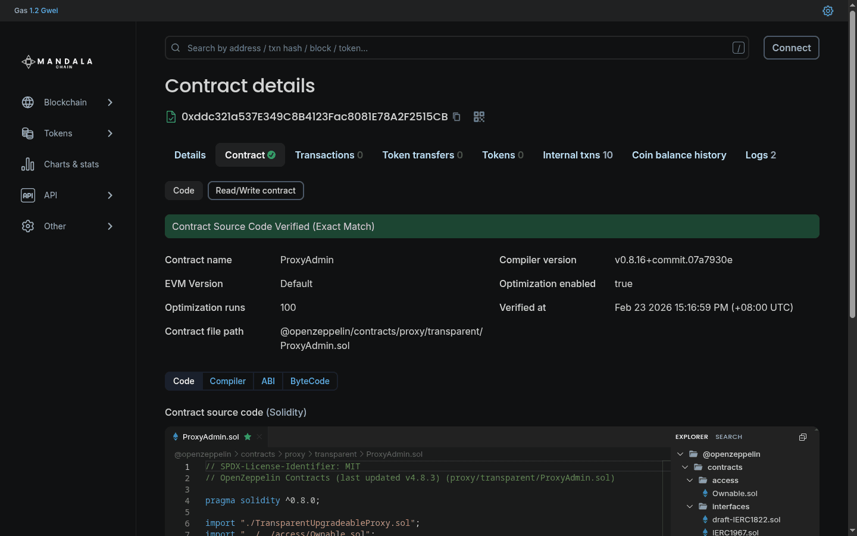Open Coin balance history tab
Screen dimensions: 857x536
click(679, 155)
